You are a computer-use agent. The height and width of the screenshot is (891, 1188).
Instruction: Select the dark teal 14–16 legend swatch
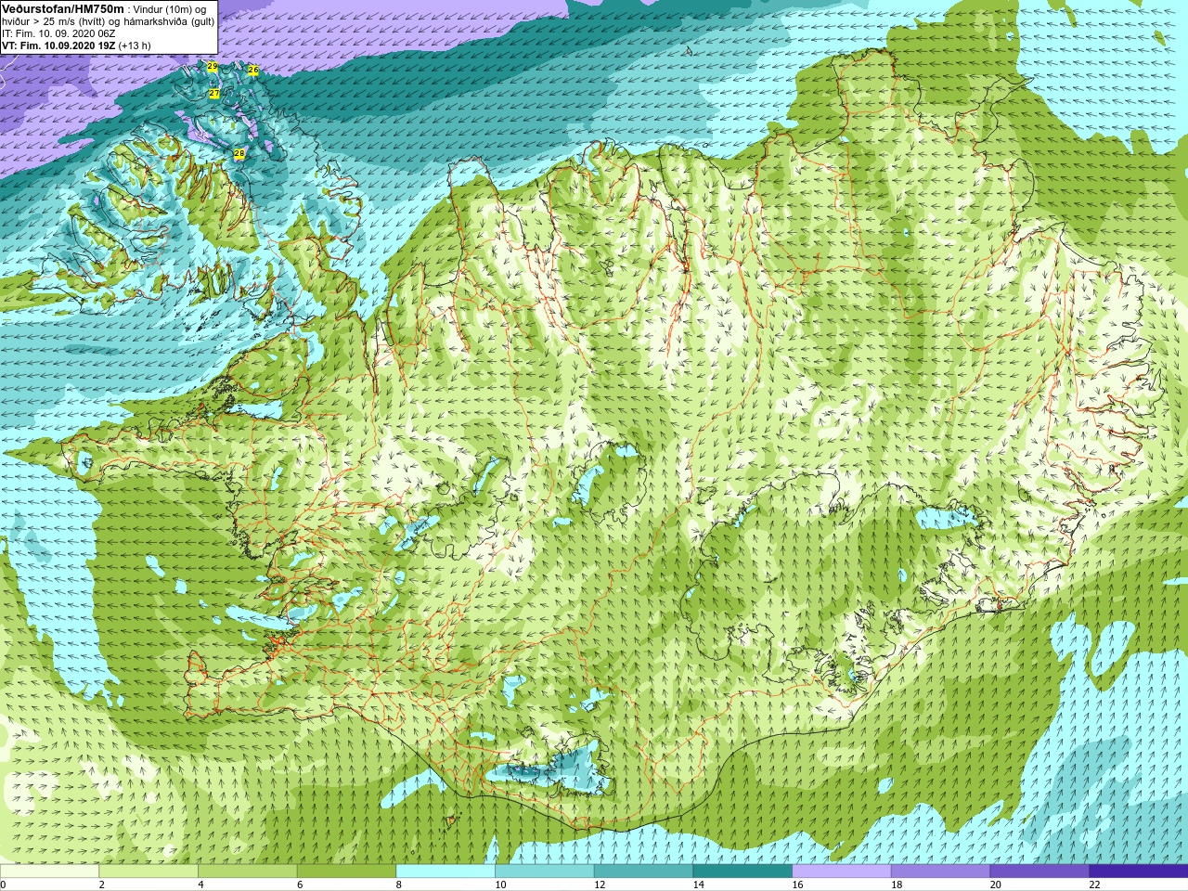click(742, 872)
